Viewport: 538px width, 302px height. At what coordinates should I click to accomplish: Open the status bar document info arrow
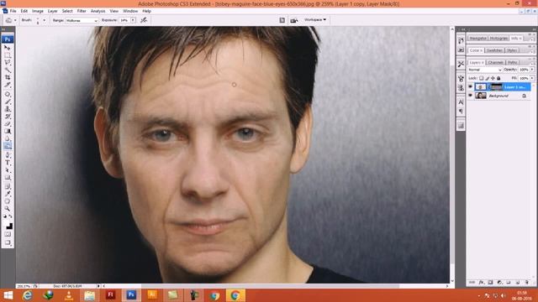98,286
